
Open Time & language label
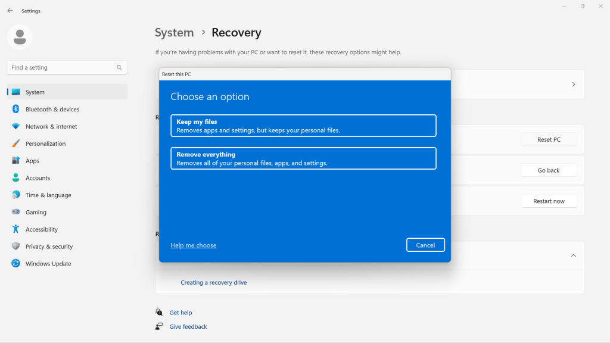(48, 195)
